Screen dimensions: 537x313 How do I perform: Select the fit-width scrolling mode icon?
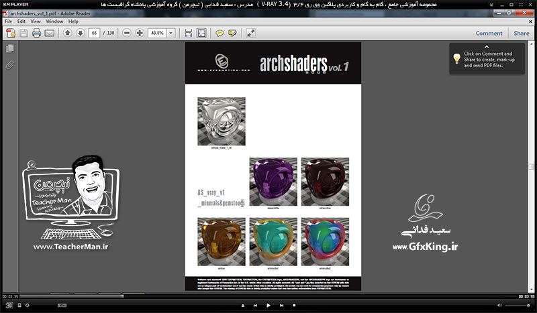[189, 33]
